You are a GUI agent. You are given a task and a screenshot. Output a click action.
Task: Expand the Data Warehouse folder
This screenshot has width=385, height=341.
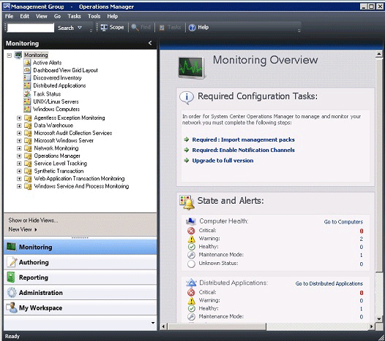click(19, 126)
